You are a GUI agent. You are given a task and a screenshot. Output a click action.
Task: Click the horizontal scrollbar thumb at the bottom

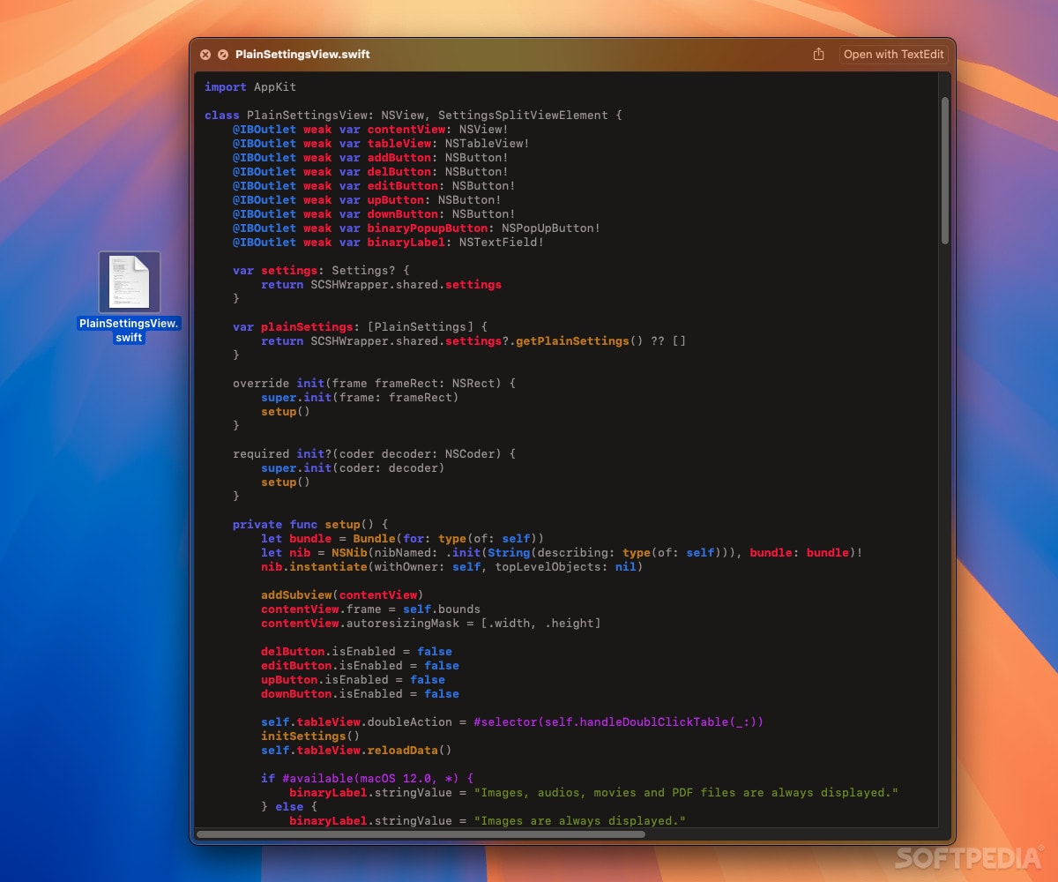tap(421, 833)
